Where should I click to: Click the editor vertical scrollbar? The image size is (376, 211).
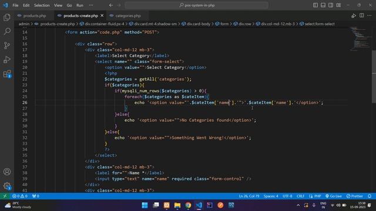point(374,77)
